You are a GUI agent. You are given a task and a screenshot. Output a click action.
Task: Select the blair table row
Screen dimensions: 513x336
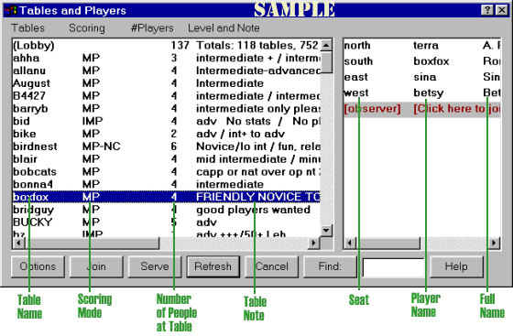coord(166,159)
